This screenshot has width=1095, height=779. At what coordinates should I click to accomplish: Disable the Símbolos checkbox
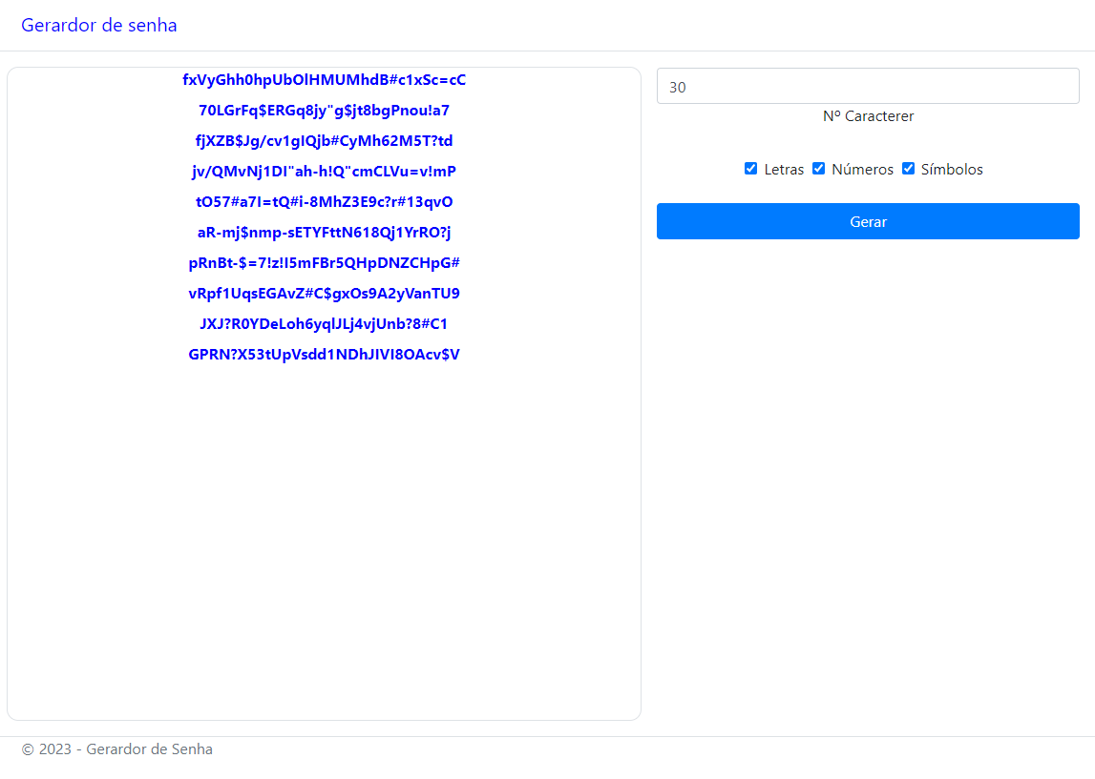coord(908,169)
